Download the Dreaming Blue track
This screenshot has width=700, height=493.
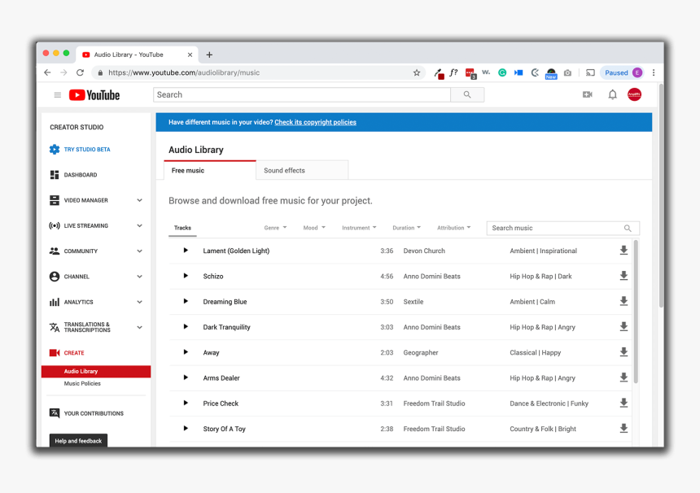point(623,301)
